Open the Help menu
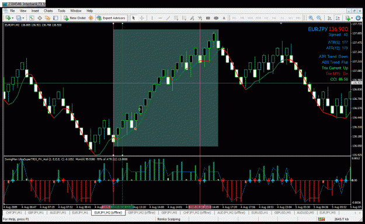This screenshot has width=365, height=224. pos(89,10)
